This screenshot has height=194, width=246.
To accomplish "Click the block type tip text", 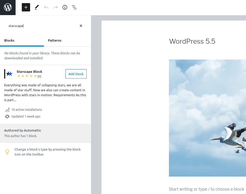I will pyautogui.click(x=47, y=152).
